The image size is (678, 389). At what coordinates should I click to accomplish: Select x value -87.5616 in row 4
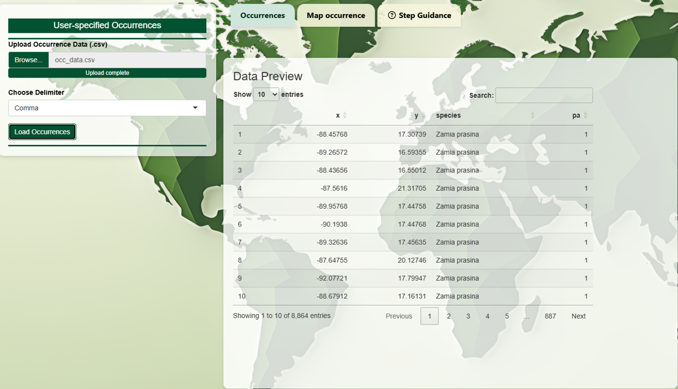point(334,188)
